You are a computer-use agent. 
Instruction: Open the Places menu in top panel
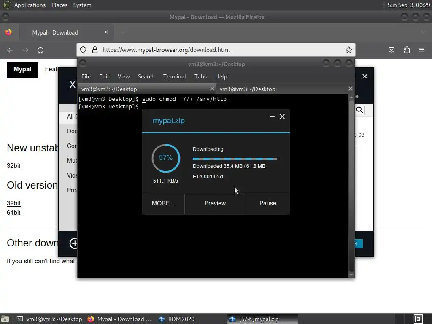coord(59,5)
